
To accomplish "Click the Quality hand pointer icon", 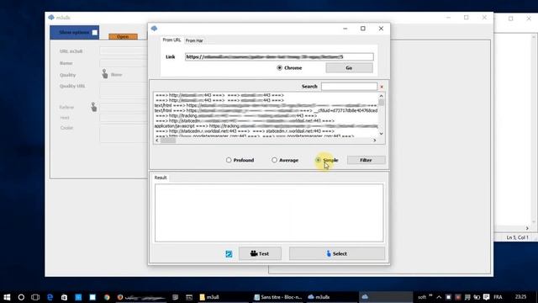I will tap(104, 74).
